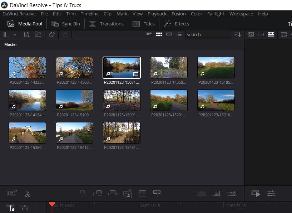Click the Fast Review play icon
This screenshot has width=292, height=213.
pos(256,194)
